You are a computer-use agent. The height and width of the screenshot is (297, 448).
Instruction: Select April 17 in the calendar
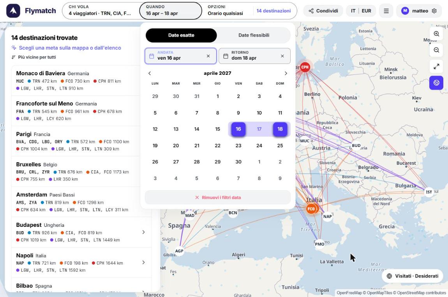tap(259, 129)
